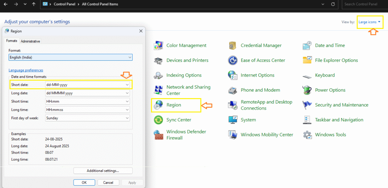Click the Short date example 24-08-2025
The width and height of the screenshot is (388, 188).
coord(54,139)
